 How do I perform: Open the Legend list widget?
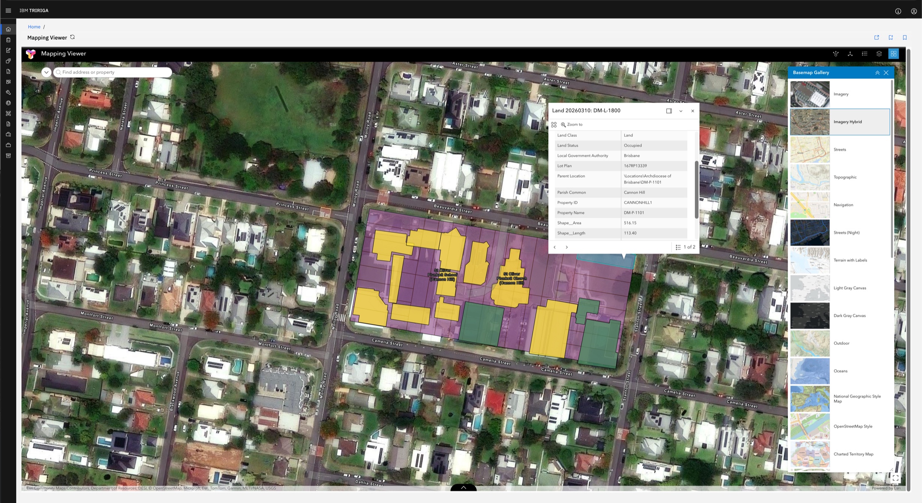point(865,54)
